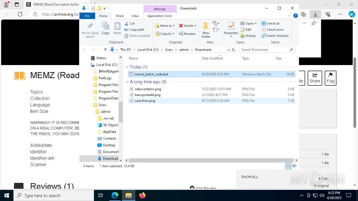Sort by Date modified column
Viewport: 358px width, 201px height.
pyautogui.click(x=220, y=58)
